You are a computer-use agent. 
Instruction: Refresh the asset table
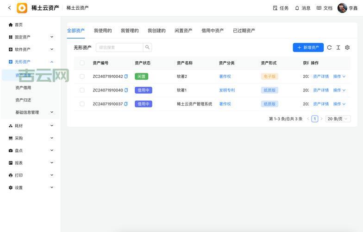329,47
